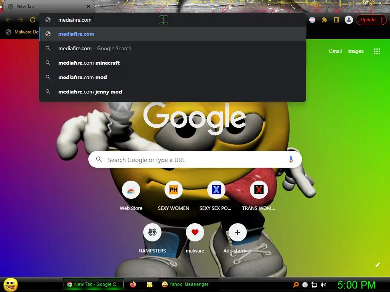Open Yahoo! Messenger taskbar item

click(189, 284)
